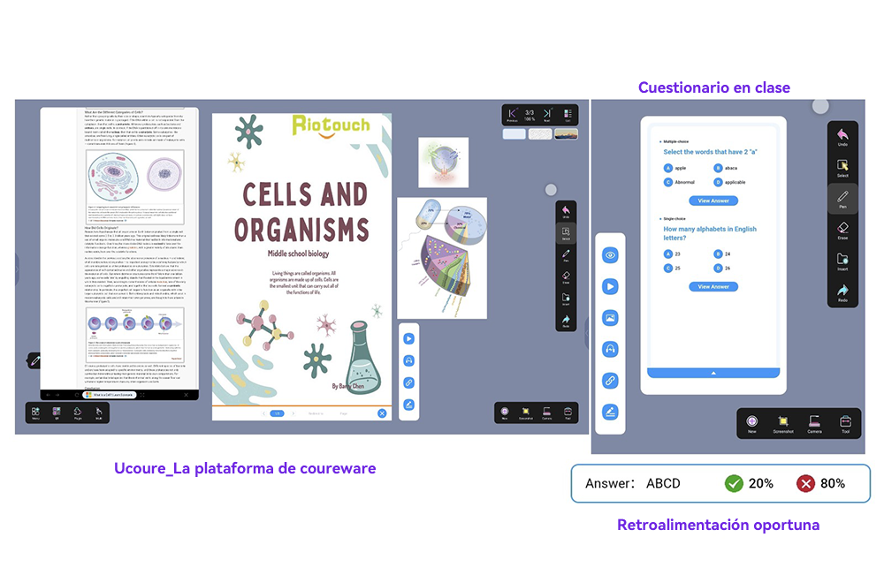Viewport: 884px width, 583px height.
Task: Pick the Pen tool in left whiteboard toolbar
Action: coord(566,255)
